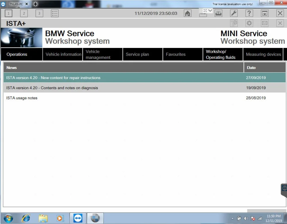Screen dimensions: 287x224
Task: Click the TeamViewer fullscreen arrows icon
Action: click(x=205, y=11)
